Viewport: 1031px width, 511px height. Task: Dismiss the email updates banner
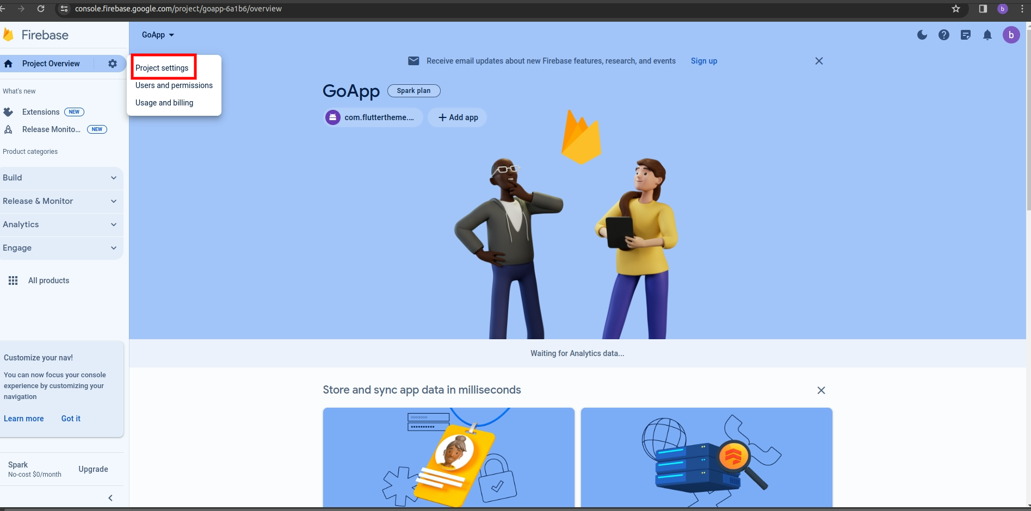coord(819,61)
